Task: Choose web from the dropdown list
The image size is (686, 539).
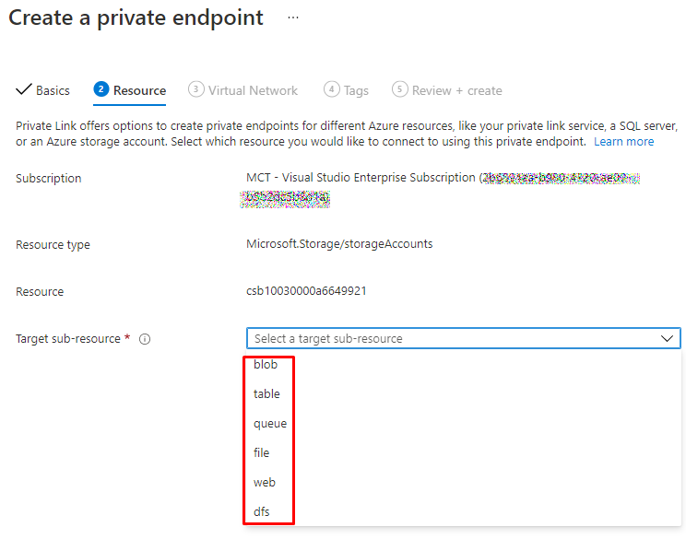Action: [x=265, y=483]
